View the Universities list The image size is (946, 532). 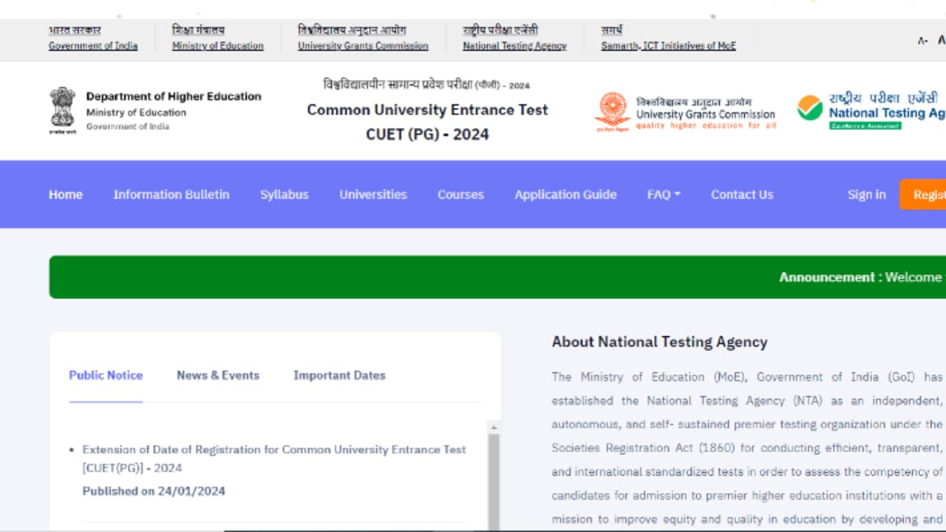pyautogui.click(x=373, y=194)
